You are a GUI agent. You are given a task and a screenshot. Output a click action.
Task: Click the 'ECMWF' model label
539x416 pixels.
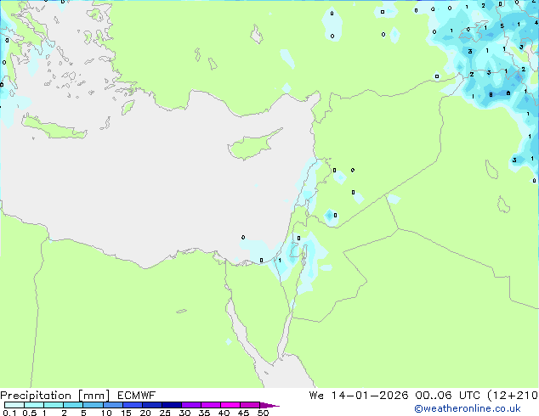[136, 396]
